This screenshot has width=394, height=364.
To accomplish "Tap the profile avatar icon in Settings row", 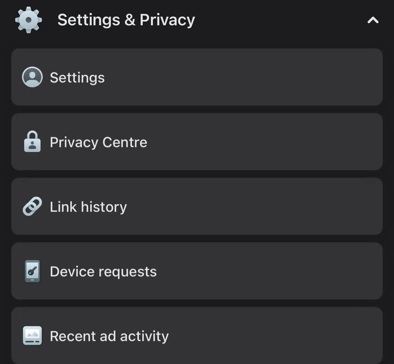I will pos(32,77).
